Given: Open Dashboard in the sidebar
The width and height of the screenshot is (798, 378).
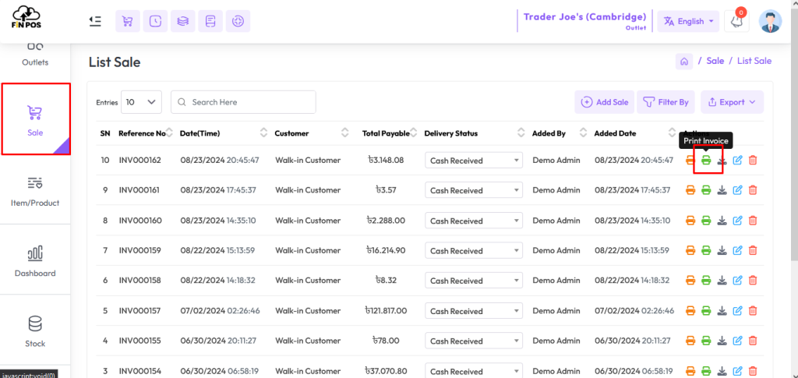Looking at the screenshot, I should tap(35, 260).
